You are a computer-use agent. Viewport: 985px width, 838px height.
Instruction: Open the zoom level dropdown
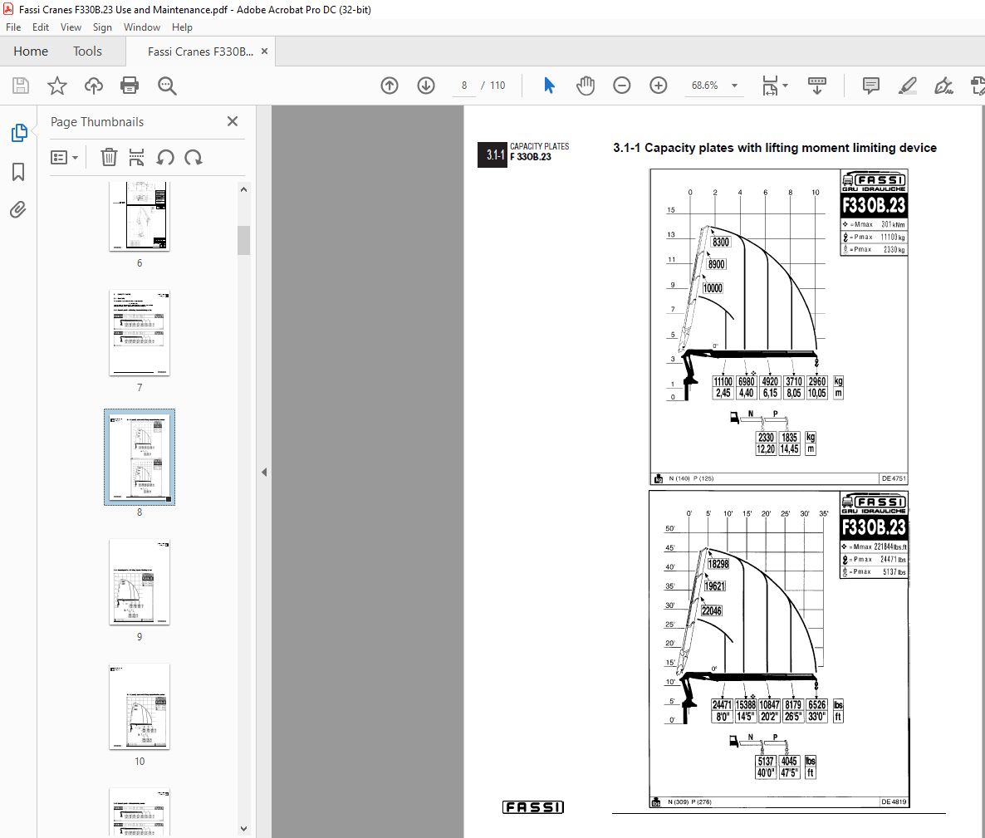coord(734,86)
